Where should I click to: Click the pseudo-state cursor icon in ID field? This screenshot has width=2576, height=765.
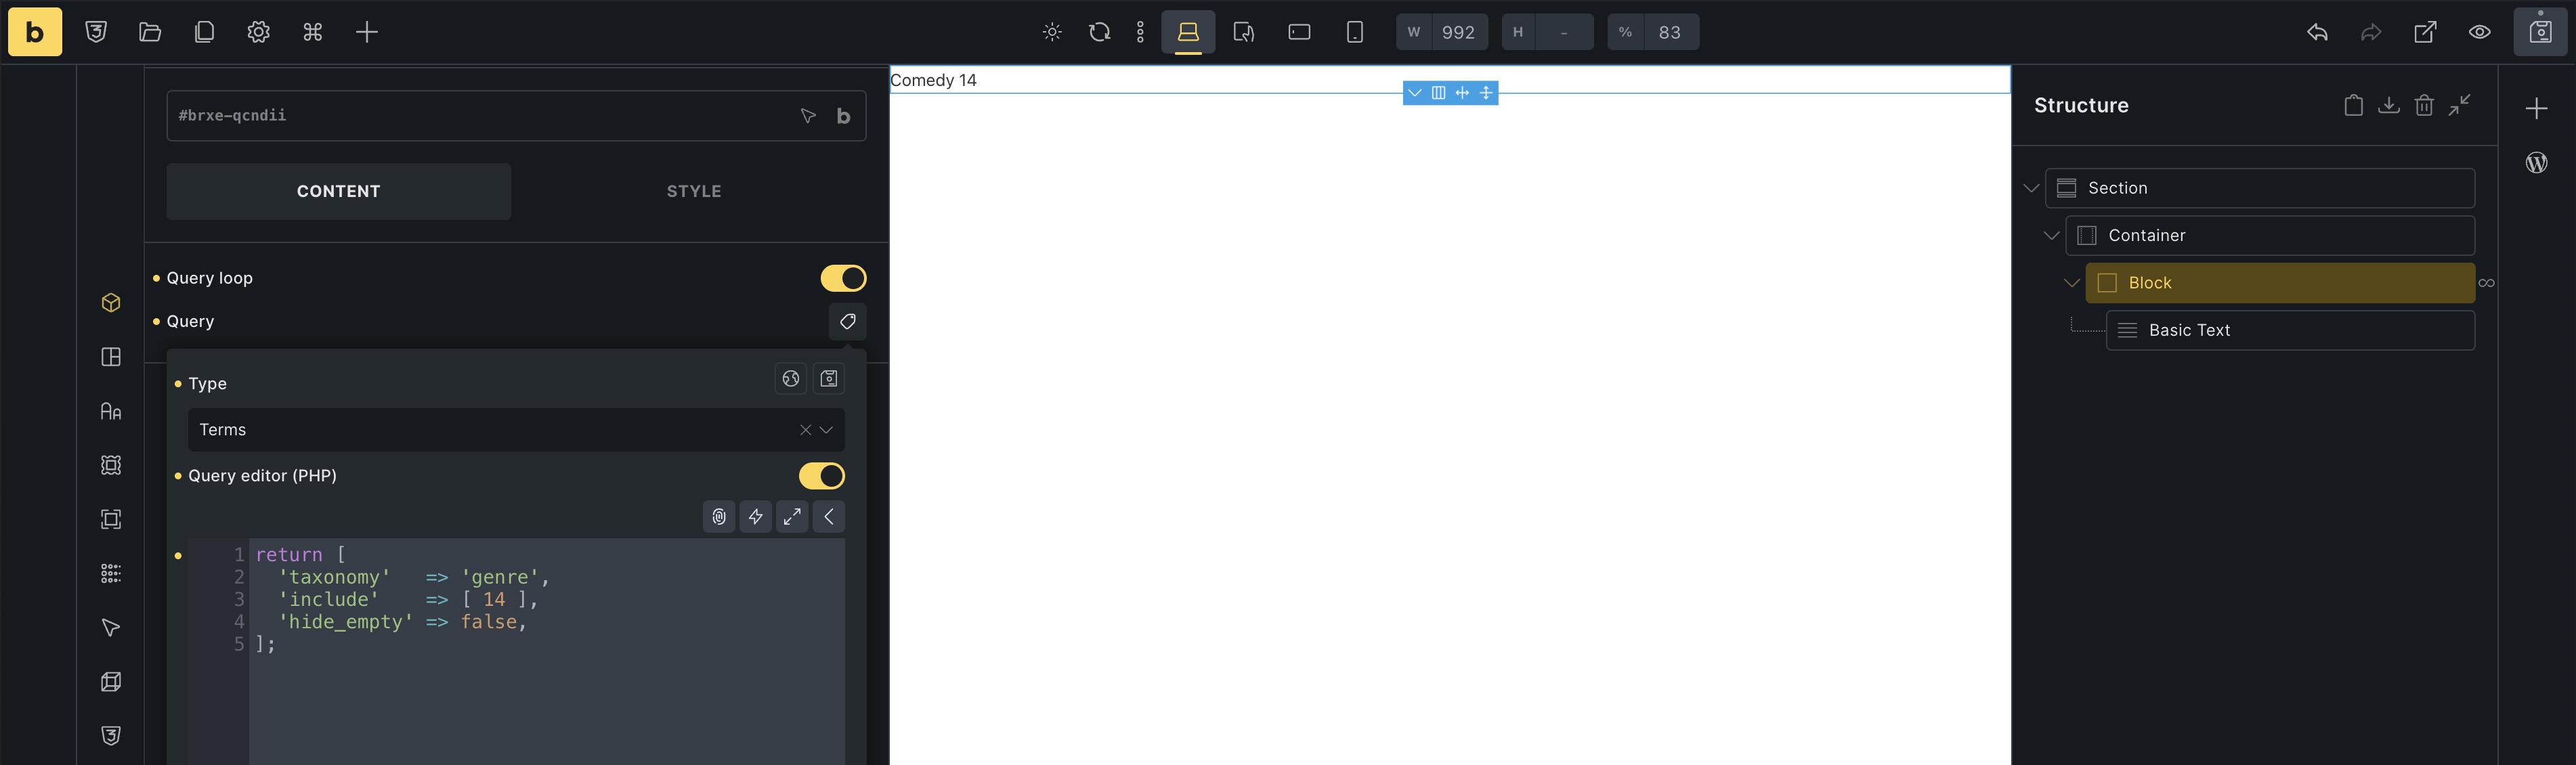pos(808,116)
